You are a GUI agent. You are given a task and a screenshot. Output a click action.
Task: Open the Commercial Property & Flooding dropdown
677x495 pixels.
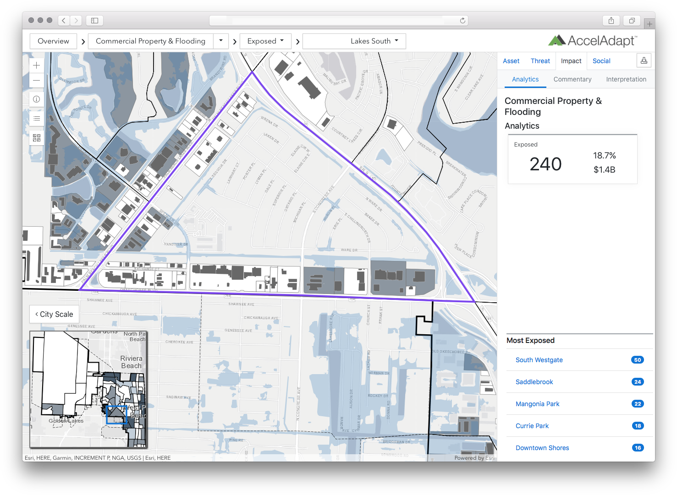coord(220,41)
